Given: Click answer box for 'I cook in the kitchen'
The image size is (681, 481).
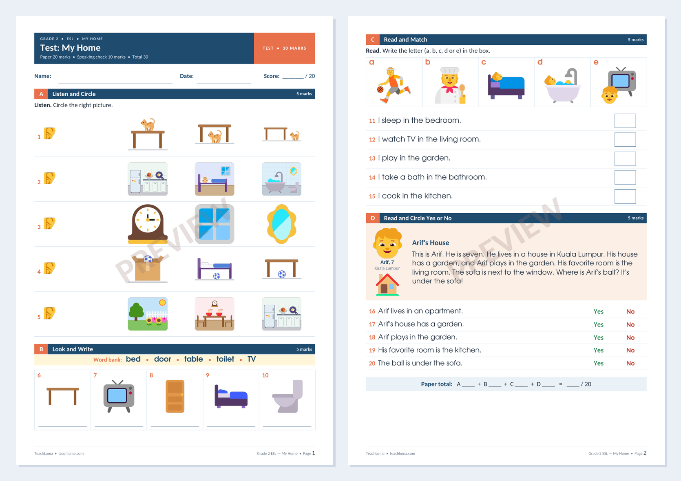Looking at the screenshot, I should point(625,196).
